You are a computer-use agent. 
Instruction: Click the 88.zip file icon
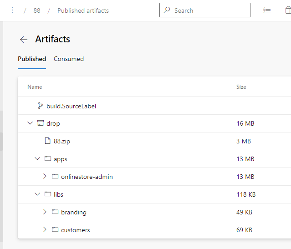point(47,141)
